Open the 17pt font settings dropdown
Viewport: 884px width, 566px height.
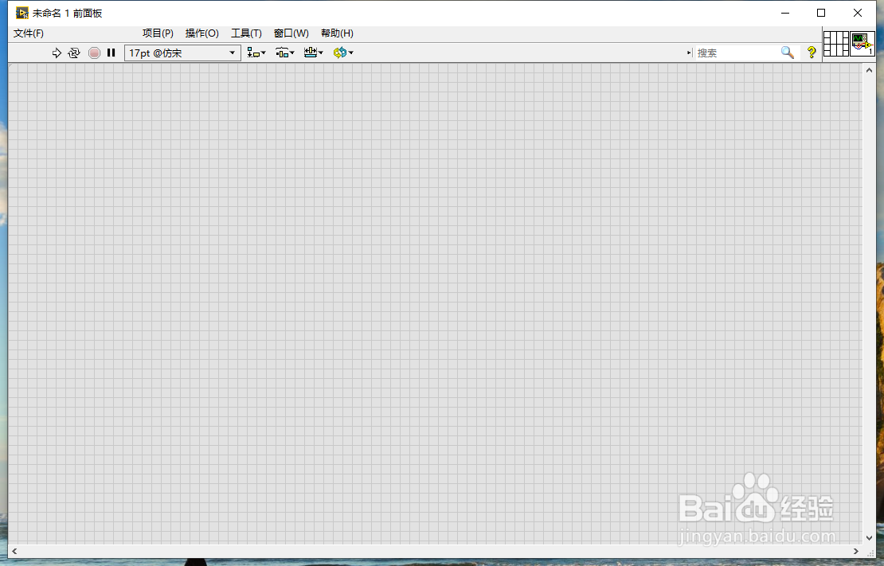point(182,53)
